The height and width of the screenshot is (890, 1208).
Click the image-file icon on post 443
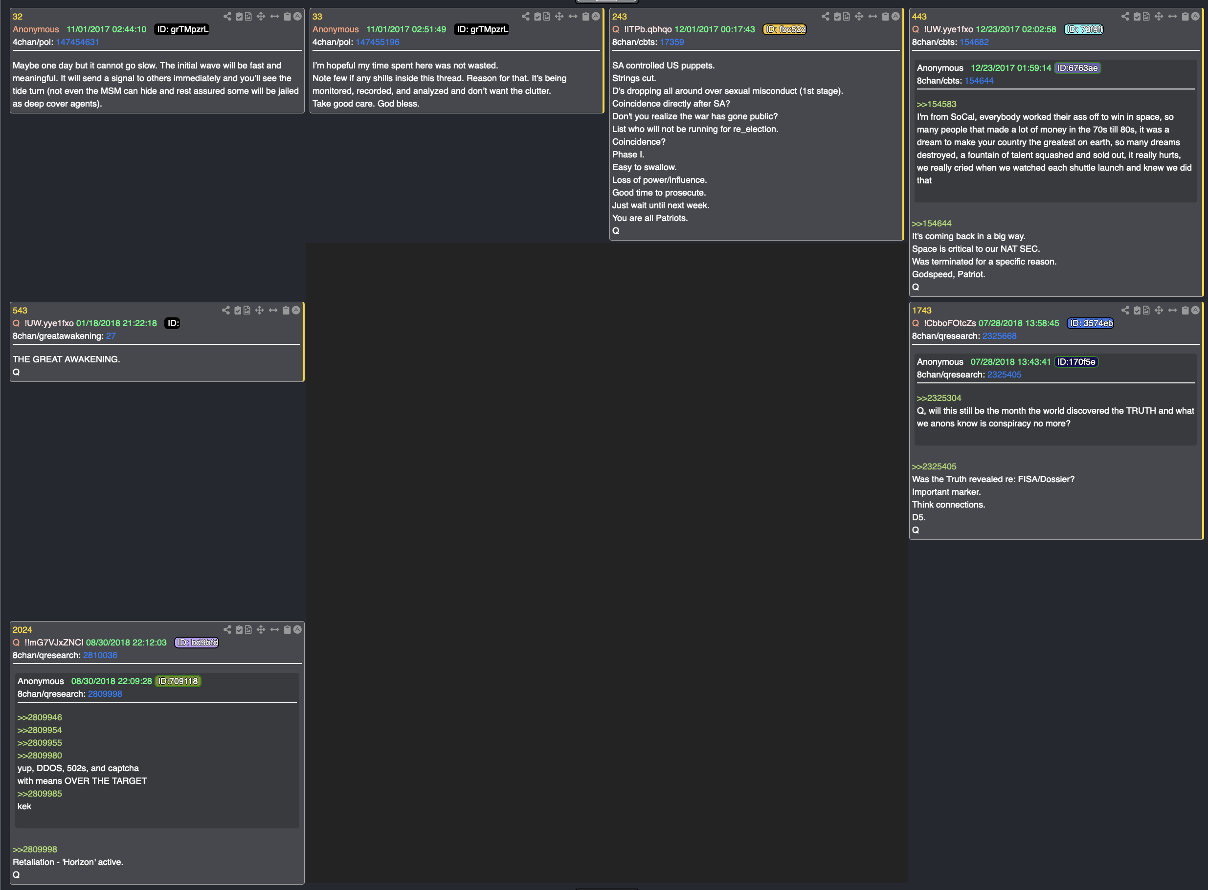pyautogui.click(x=1146, y=16)
